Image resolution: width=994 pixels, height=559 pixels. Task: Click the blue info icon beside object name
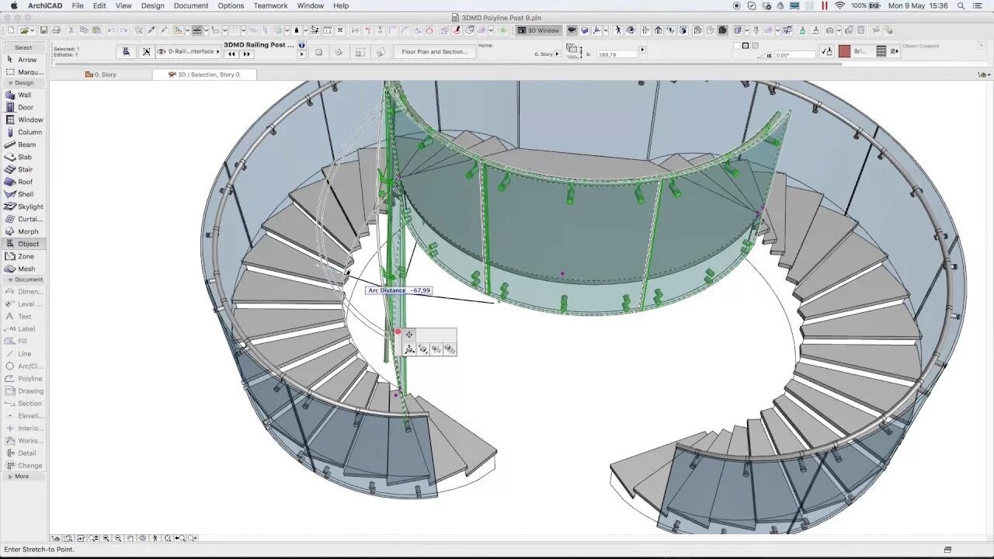click(x=302, y=45)
